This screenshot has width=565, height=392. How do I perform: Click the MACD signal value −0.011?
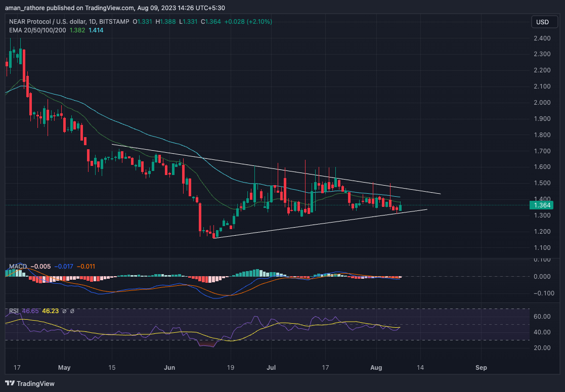click(x=86, y=267)
